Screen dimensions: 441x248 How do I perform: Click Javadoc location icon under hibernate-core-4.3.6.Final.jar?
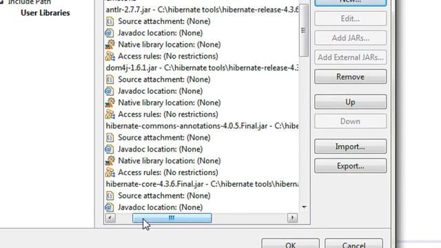(x=110, y=207)
